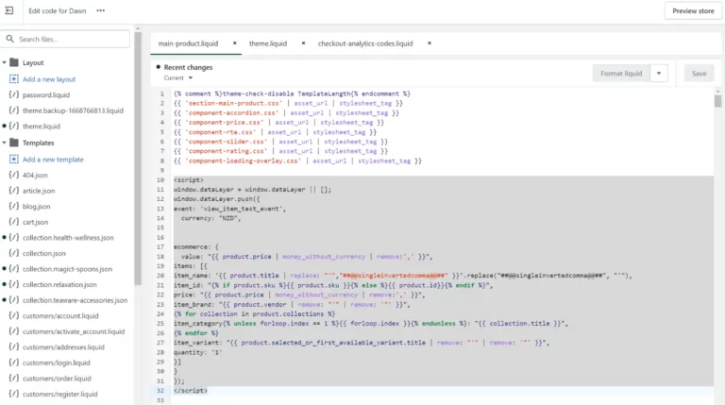Click the code icon beside collection.relaxation.json
Image resolution: width=725 pixels, height=405 pixels.
(14, 284)
